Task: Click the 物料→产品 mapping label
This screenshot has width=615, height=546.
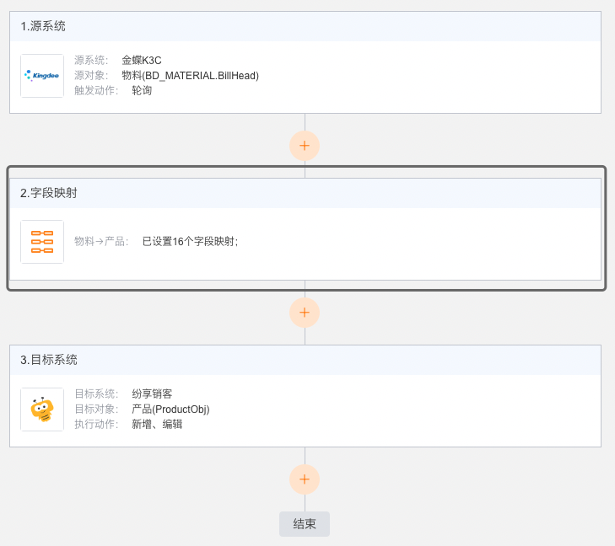Action: (101, 241)
